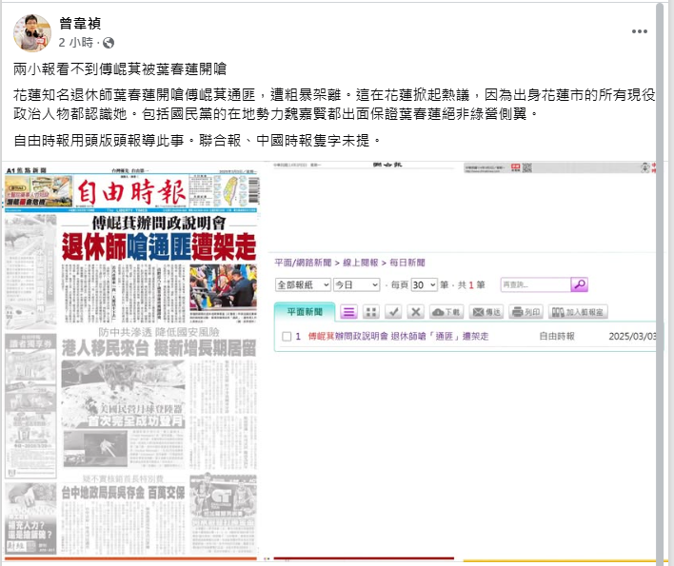674x566 pixels.
Task: Click the 2025/03/03 date cell
Action: (632, 336)
